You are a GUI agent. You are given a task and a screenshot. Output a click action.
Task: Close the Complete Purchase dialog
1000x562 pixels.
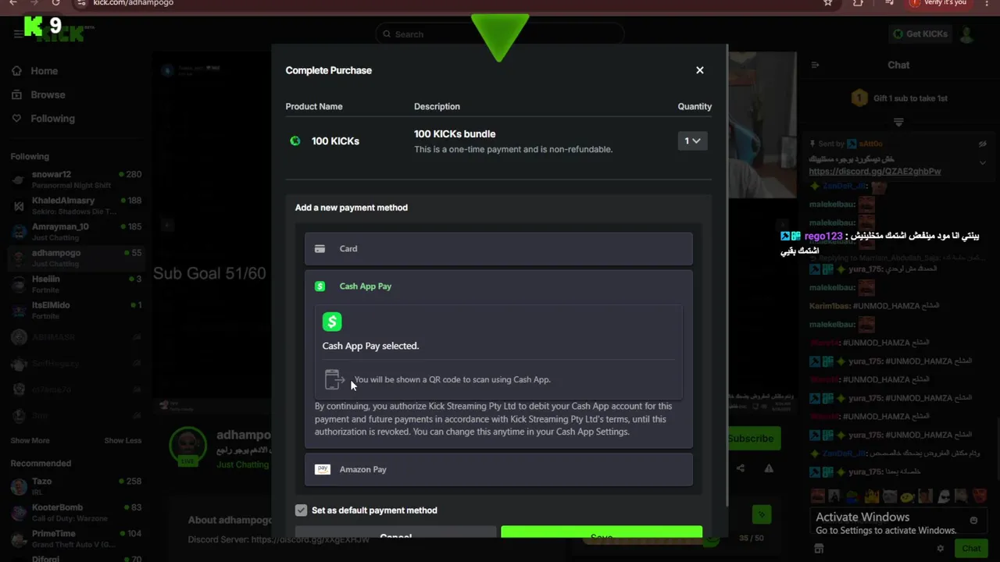click(699, 70)
